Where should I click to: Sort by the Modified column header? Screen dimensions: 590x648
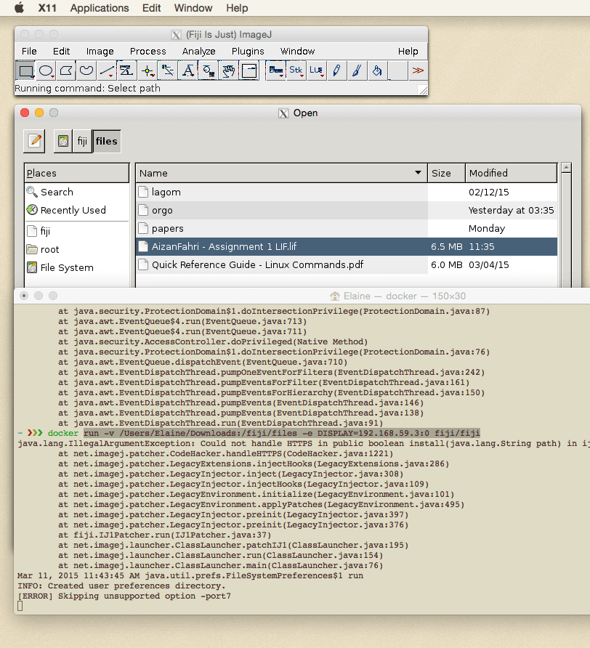pos(512,173)
